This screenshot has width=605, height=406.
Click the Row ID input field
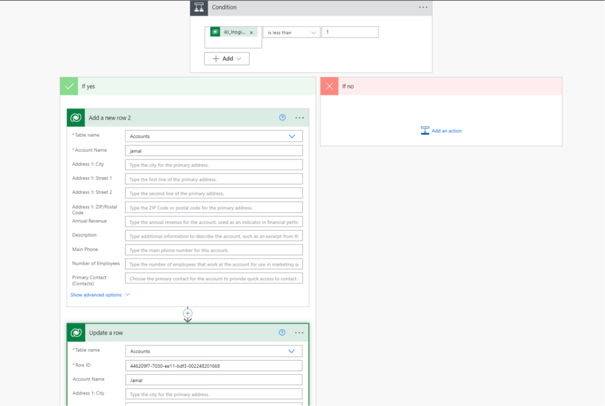[214, 366]
